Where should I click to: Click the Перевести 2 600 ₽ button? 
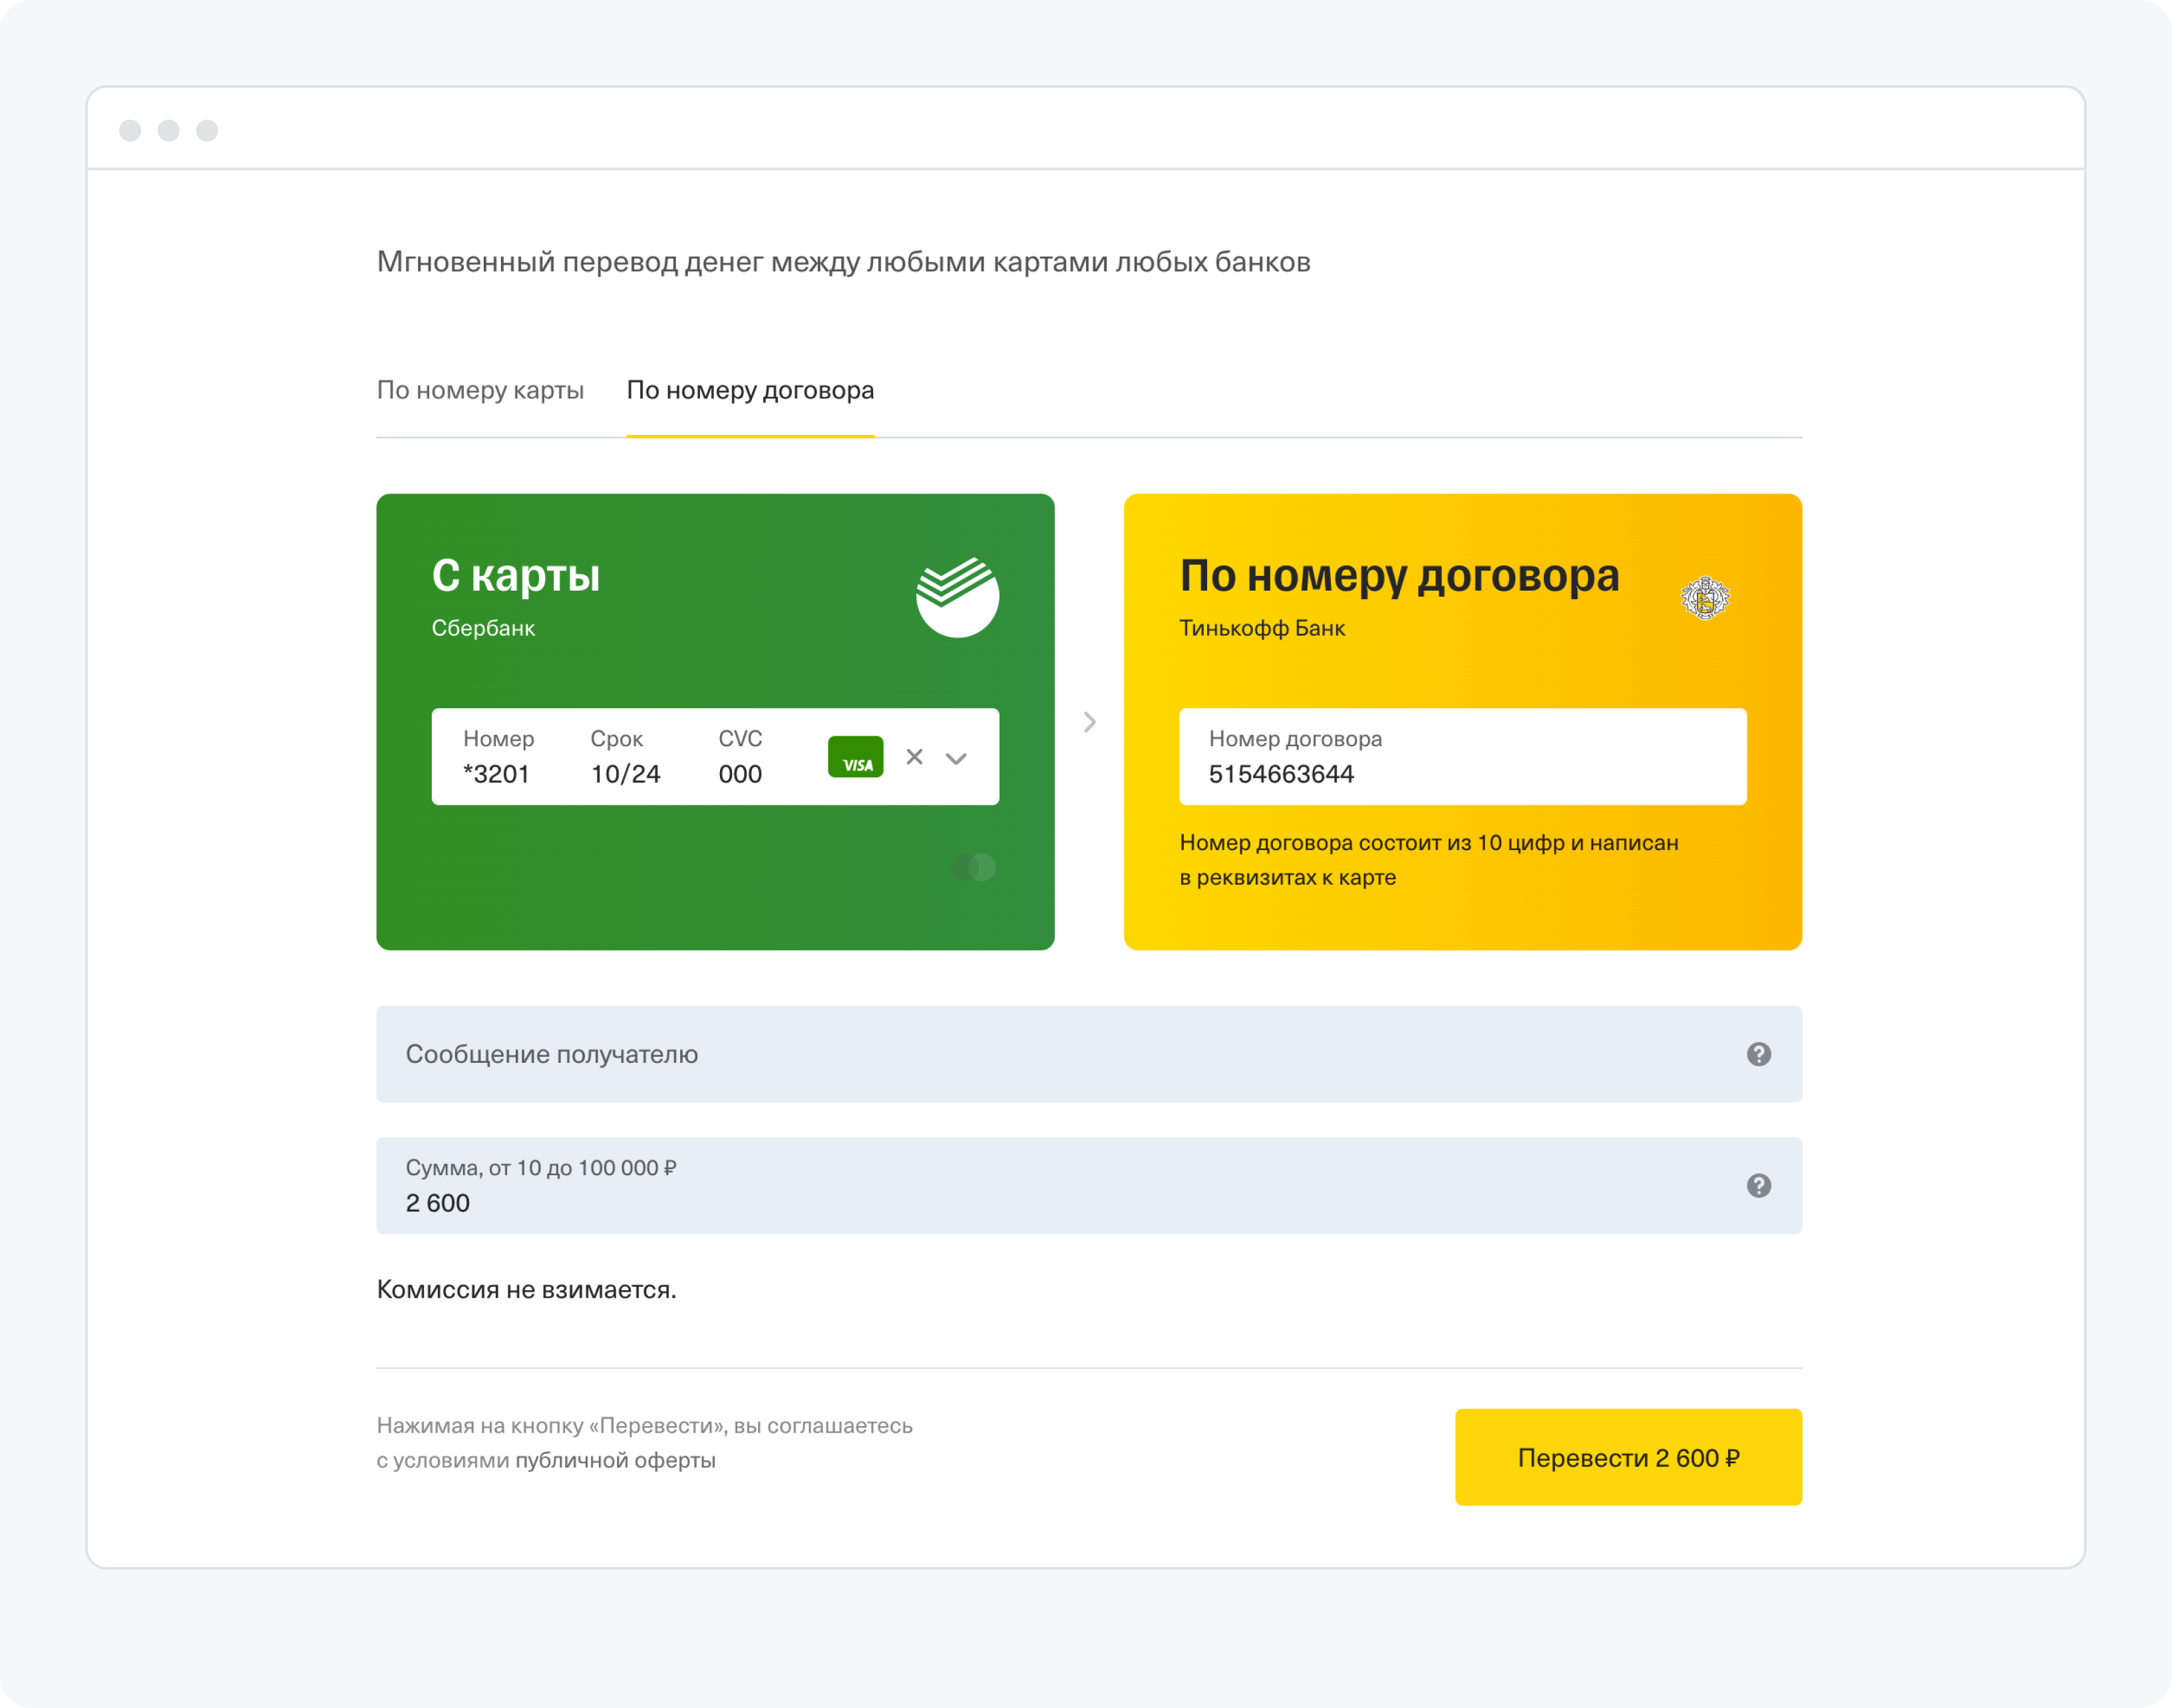point(1629,1457)
